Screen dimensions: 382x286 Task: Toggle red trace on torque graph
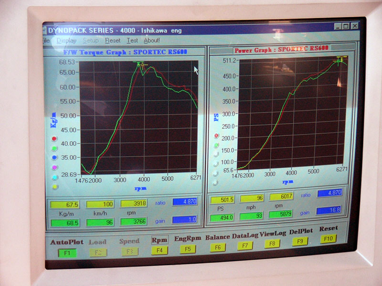point(54,139)
